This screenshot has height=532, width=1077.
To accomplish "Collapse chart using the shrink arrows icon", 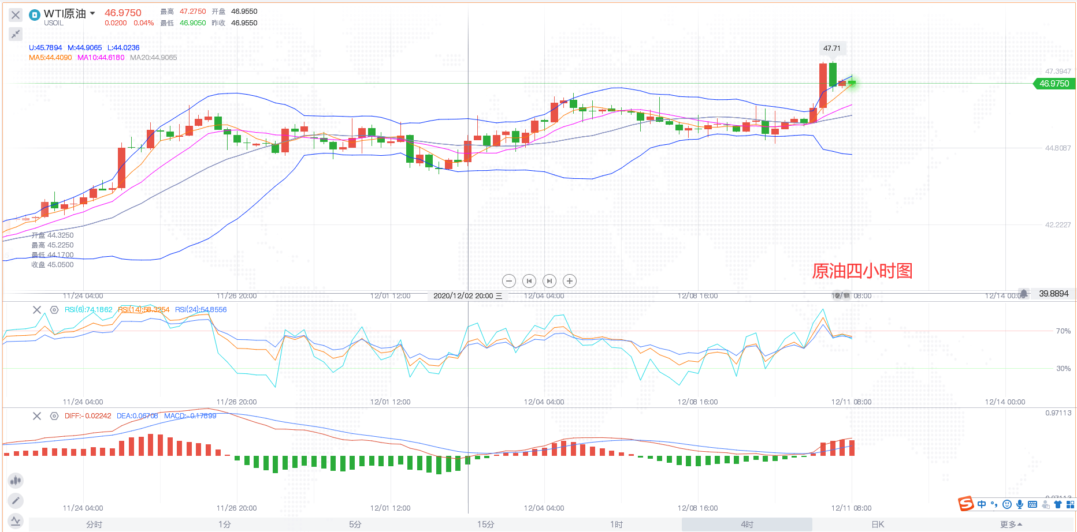I will coord(16,34).
